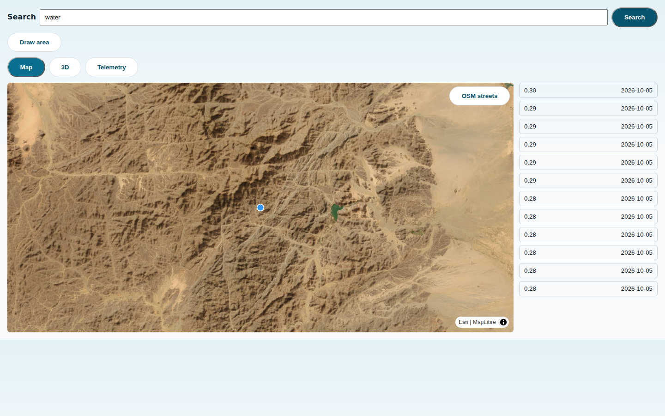Switch to the Telemetry tab

tap(111, 67)
